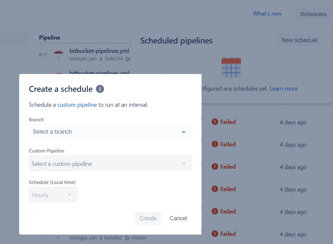
Task: Click the calendar icon in Scheduled pipelines
Action: coord(231,67)
